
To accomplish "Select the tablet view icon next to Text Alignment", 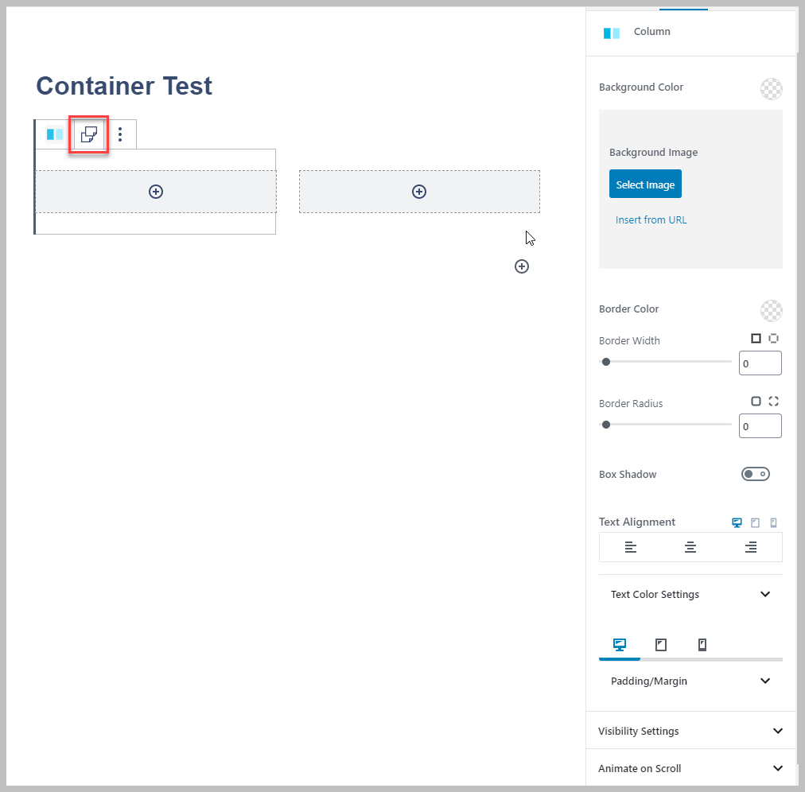I will 754,522.
